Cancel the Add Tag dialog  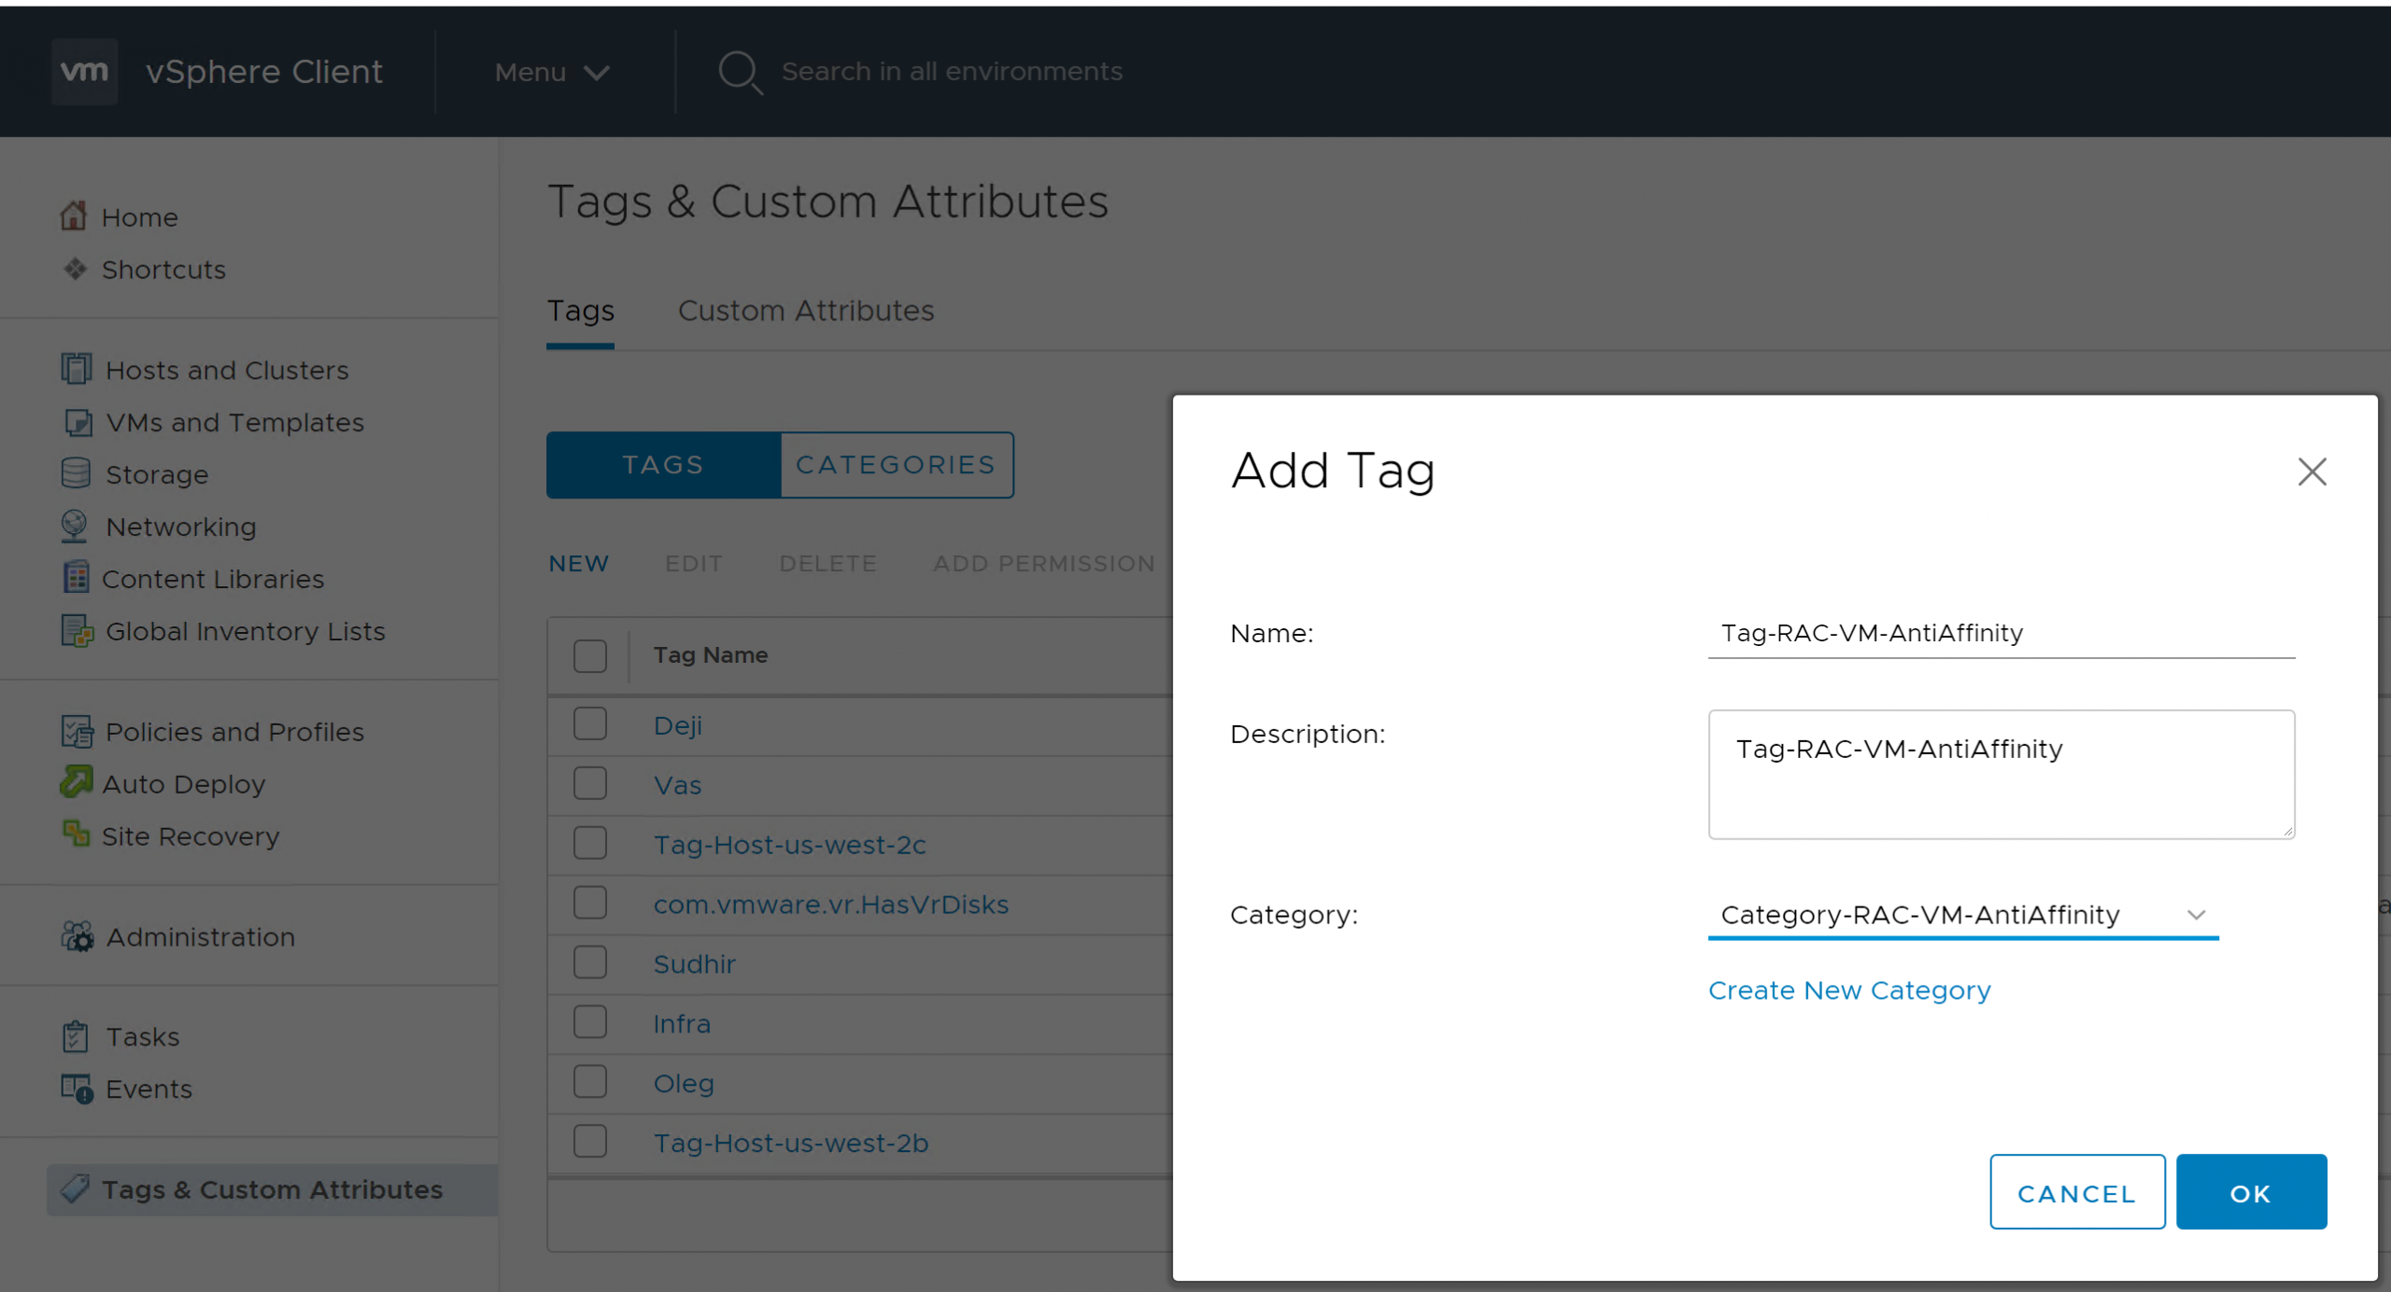click(2076, 1192)
